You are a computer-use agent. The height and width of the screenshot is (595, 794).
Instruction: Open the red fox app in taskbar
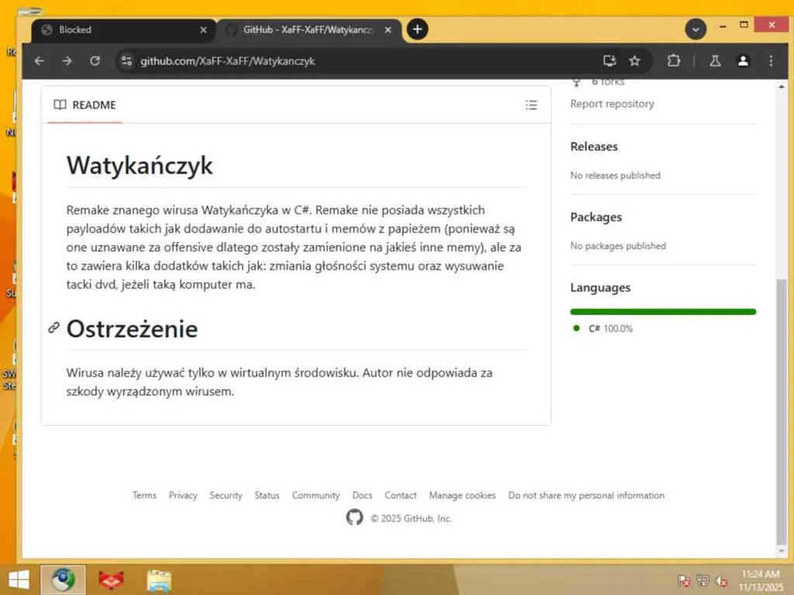click(111, 580)
